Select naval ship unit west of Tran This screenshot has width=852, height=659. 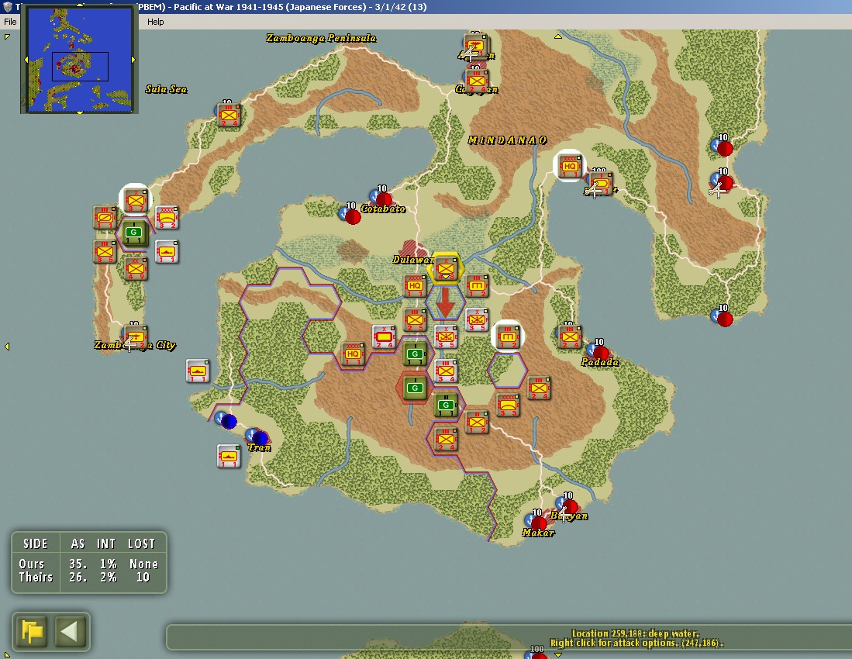pyautogui.click(x=198, y=371)
